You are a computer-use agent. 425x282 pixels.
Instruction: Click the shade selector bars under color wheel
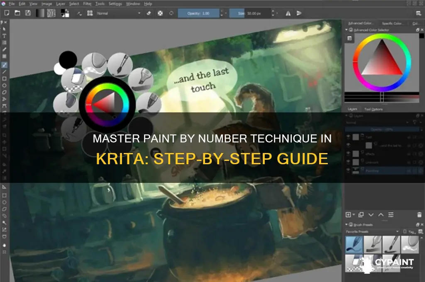point(382,97)
